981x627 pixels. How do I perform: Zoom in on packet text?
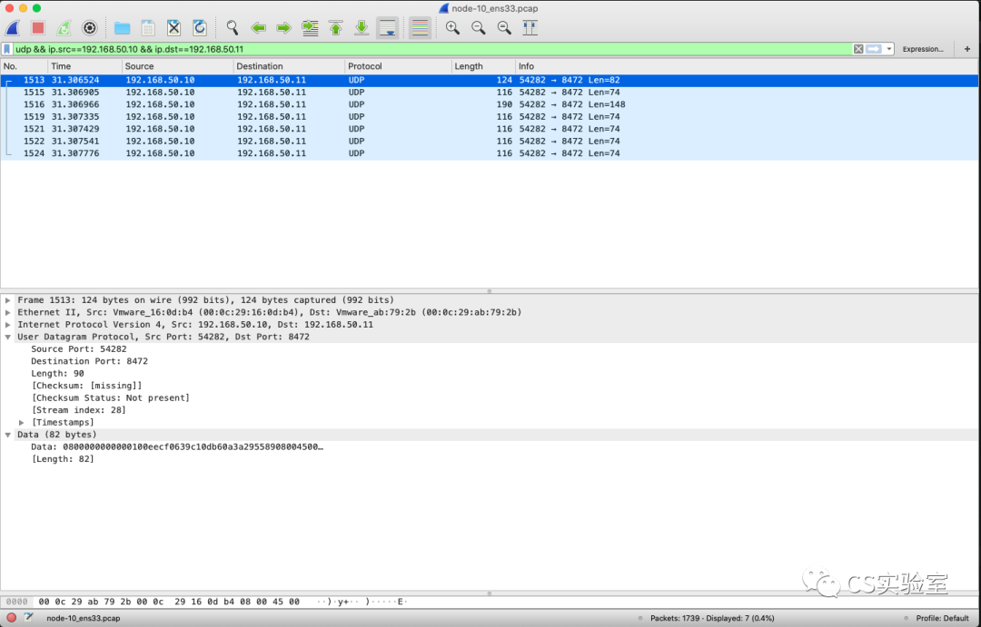[452, 27]
